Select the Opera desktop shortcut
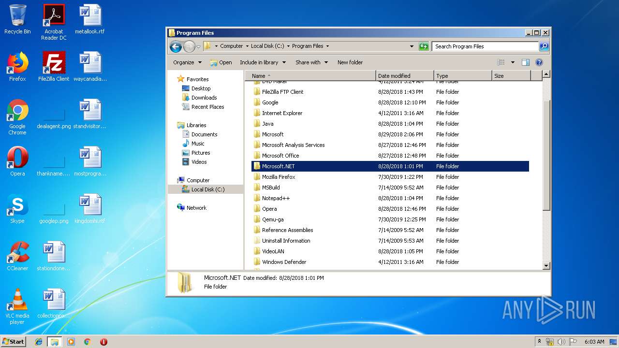Viewport: 619px width, 348px height. pos(17,161)
